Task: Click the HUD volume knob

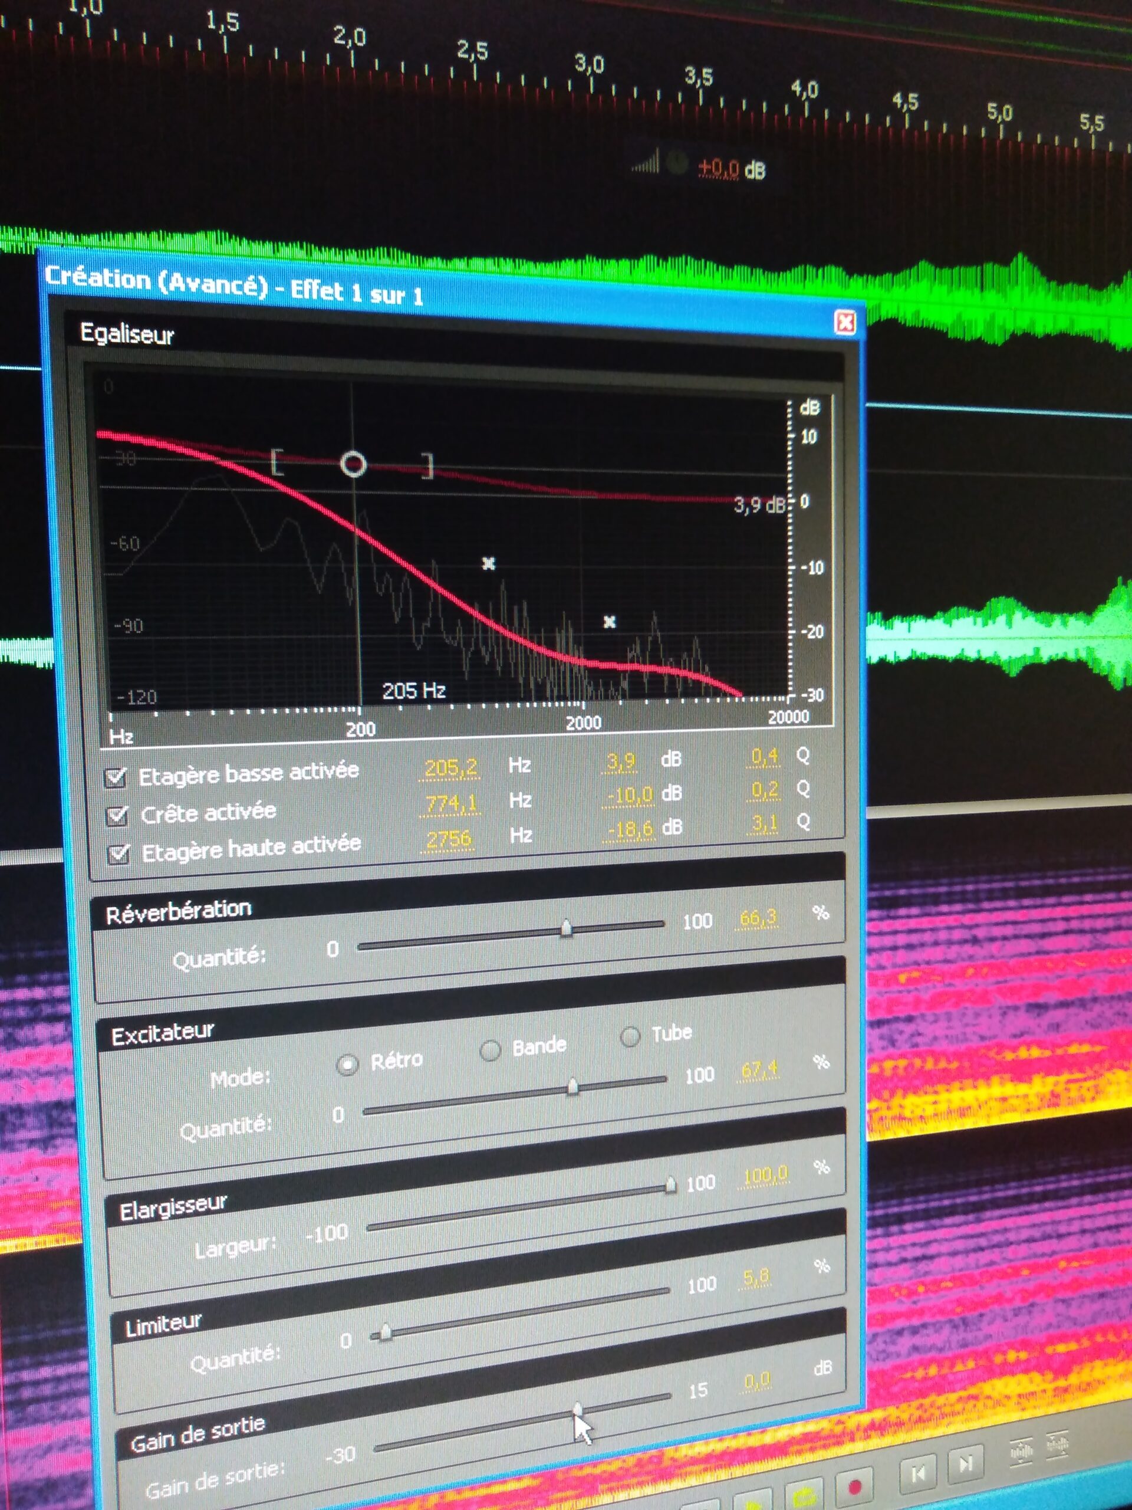Action: (x=676, y=162)
